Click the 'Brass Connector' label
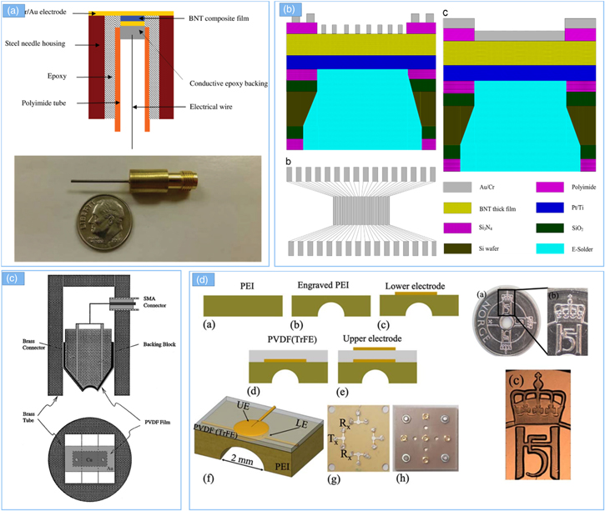 (x=33, y=344)
